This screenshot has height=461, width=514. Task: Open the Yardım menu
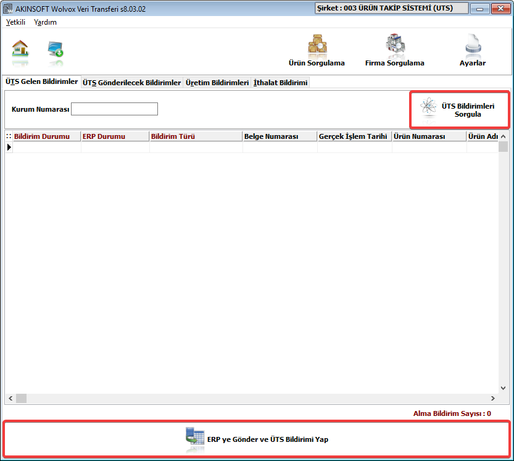tap(45, 22)
